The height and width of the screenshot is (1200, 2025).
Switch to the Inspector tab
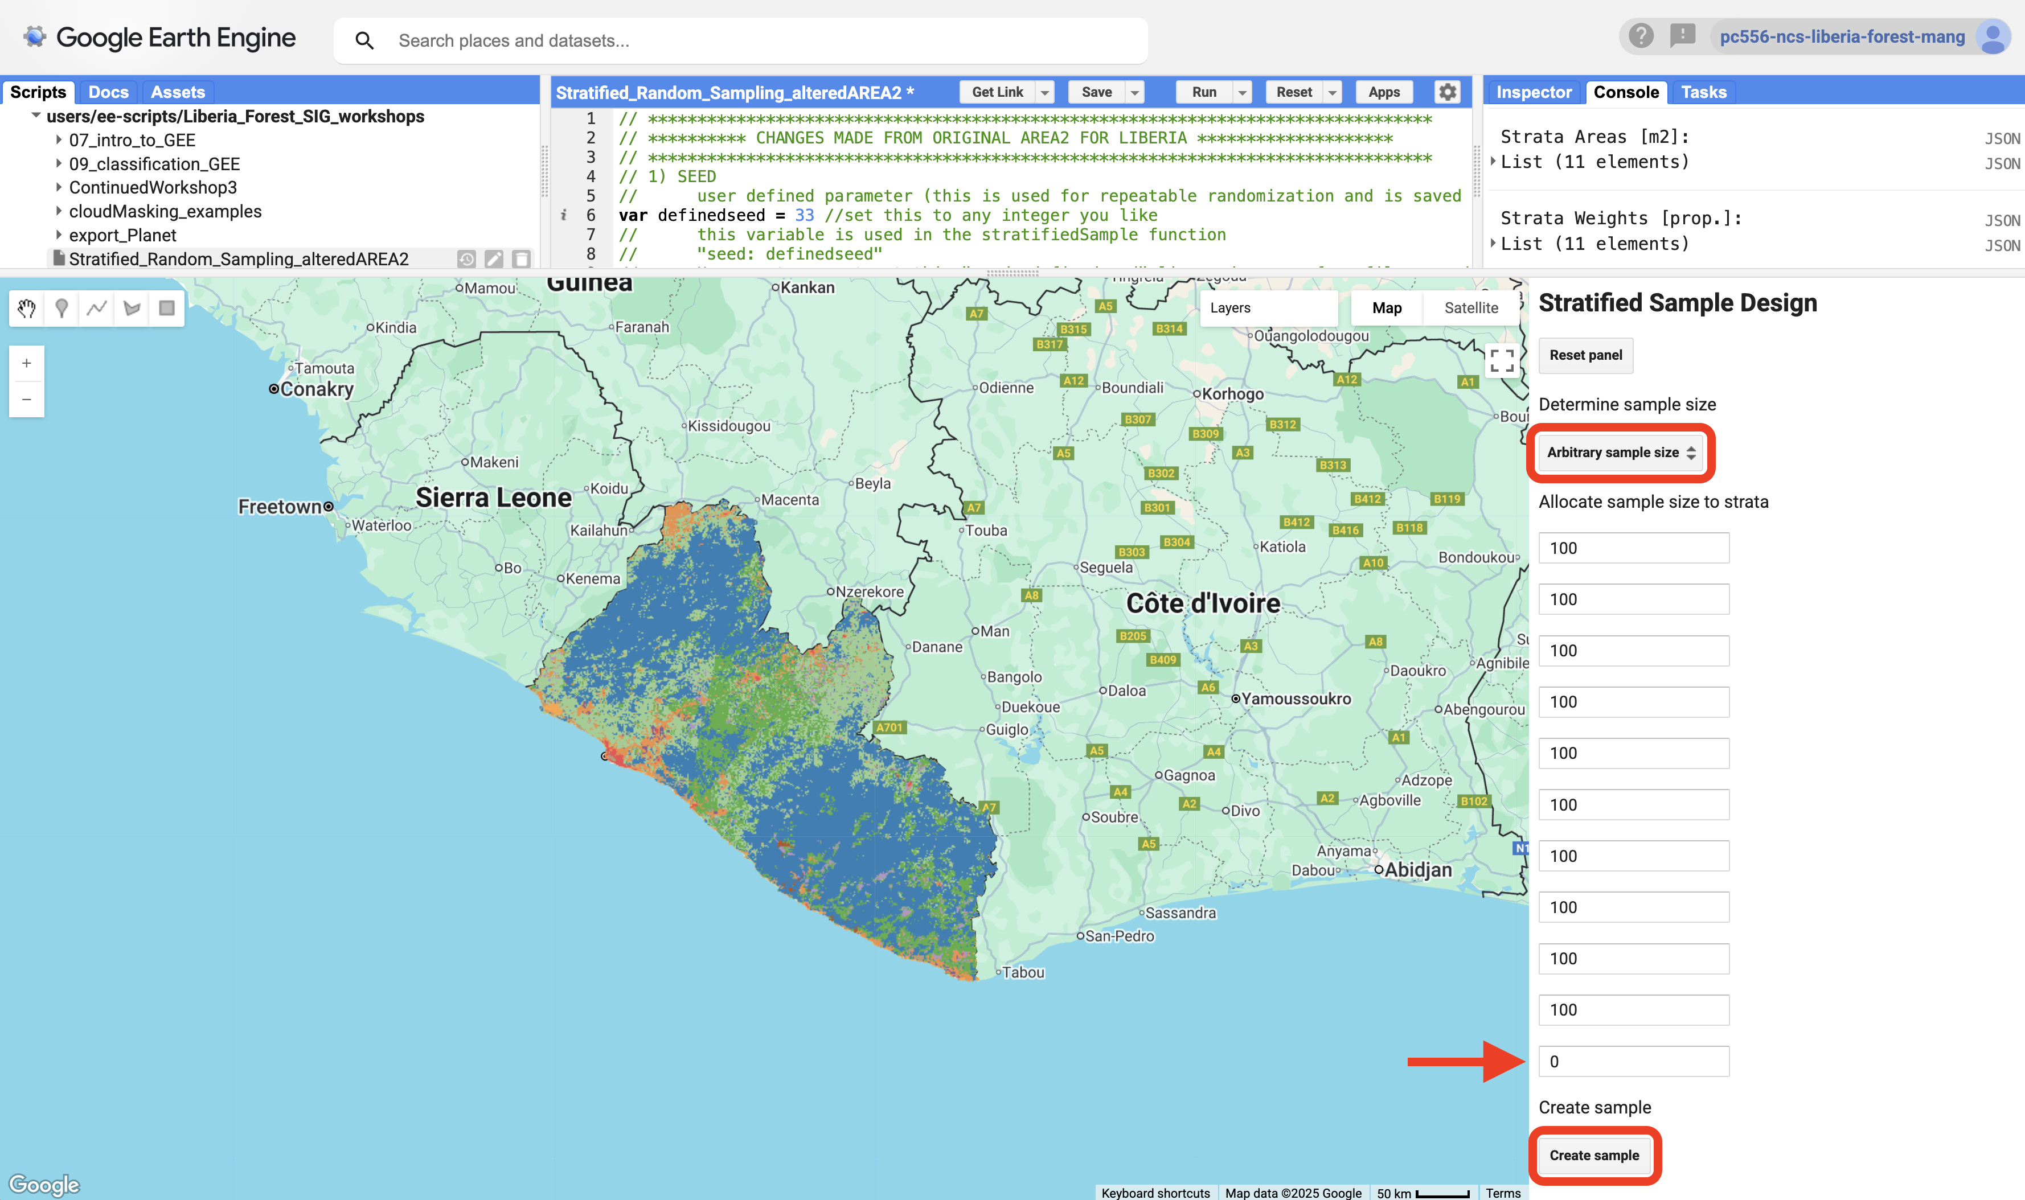point(1534,92)
